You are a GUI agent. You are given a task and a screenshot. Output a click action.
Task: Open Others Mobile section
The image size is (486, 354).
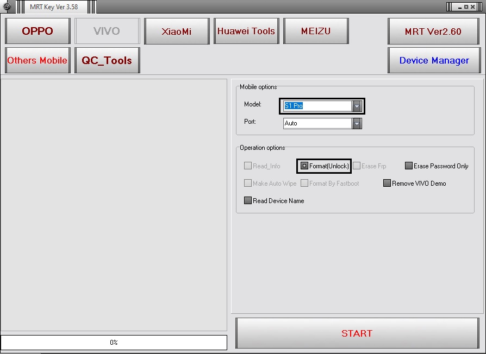pos(38,60)
